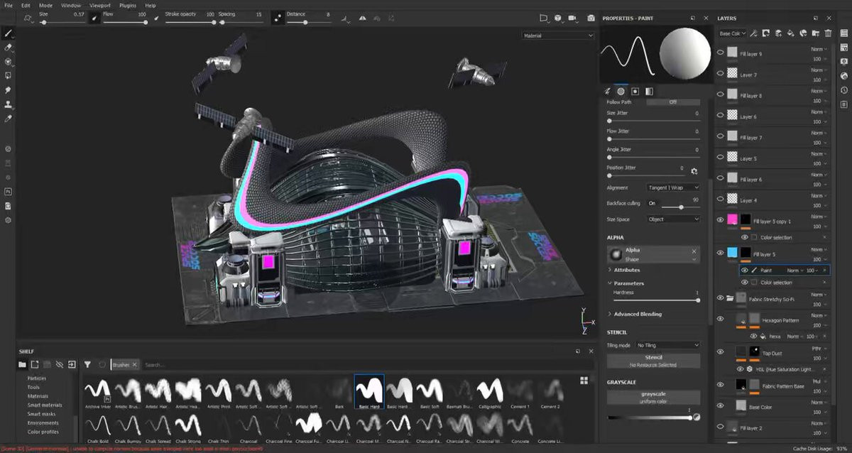This screenshot has height=453, width=852.
Task: Click the filter funnel icon in Shelf
Action: point(87,364)
